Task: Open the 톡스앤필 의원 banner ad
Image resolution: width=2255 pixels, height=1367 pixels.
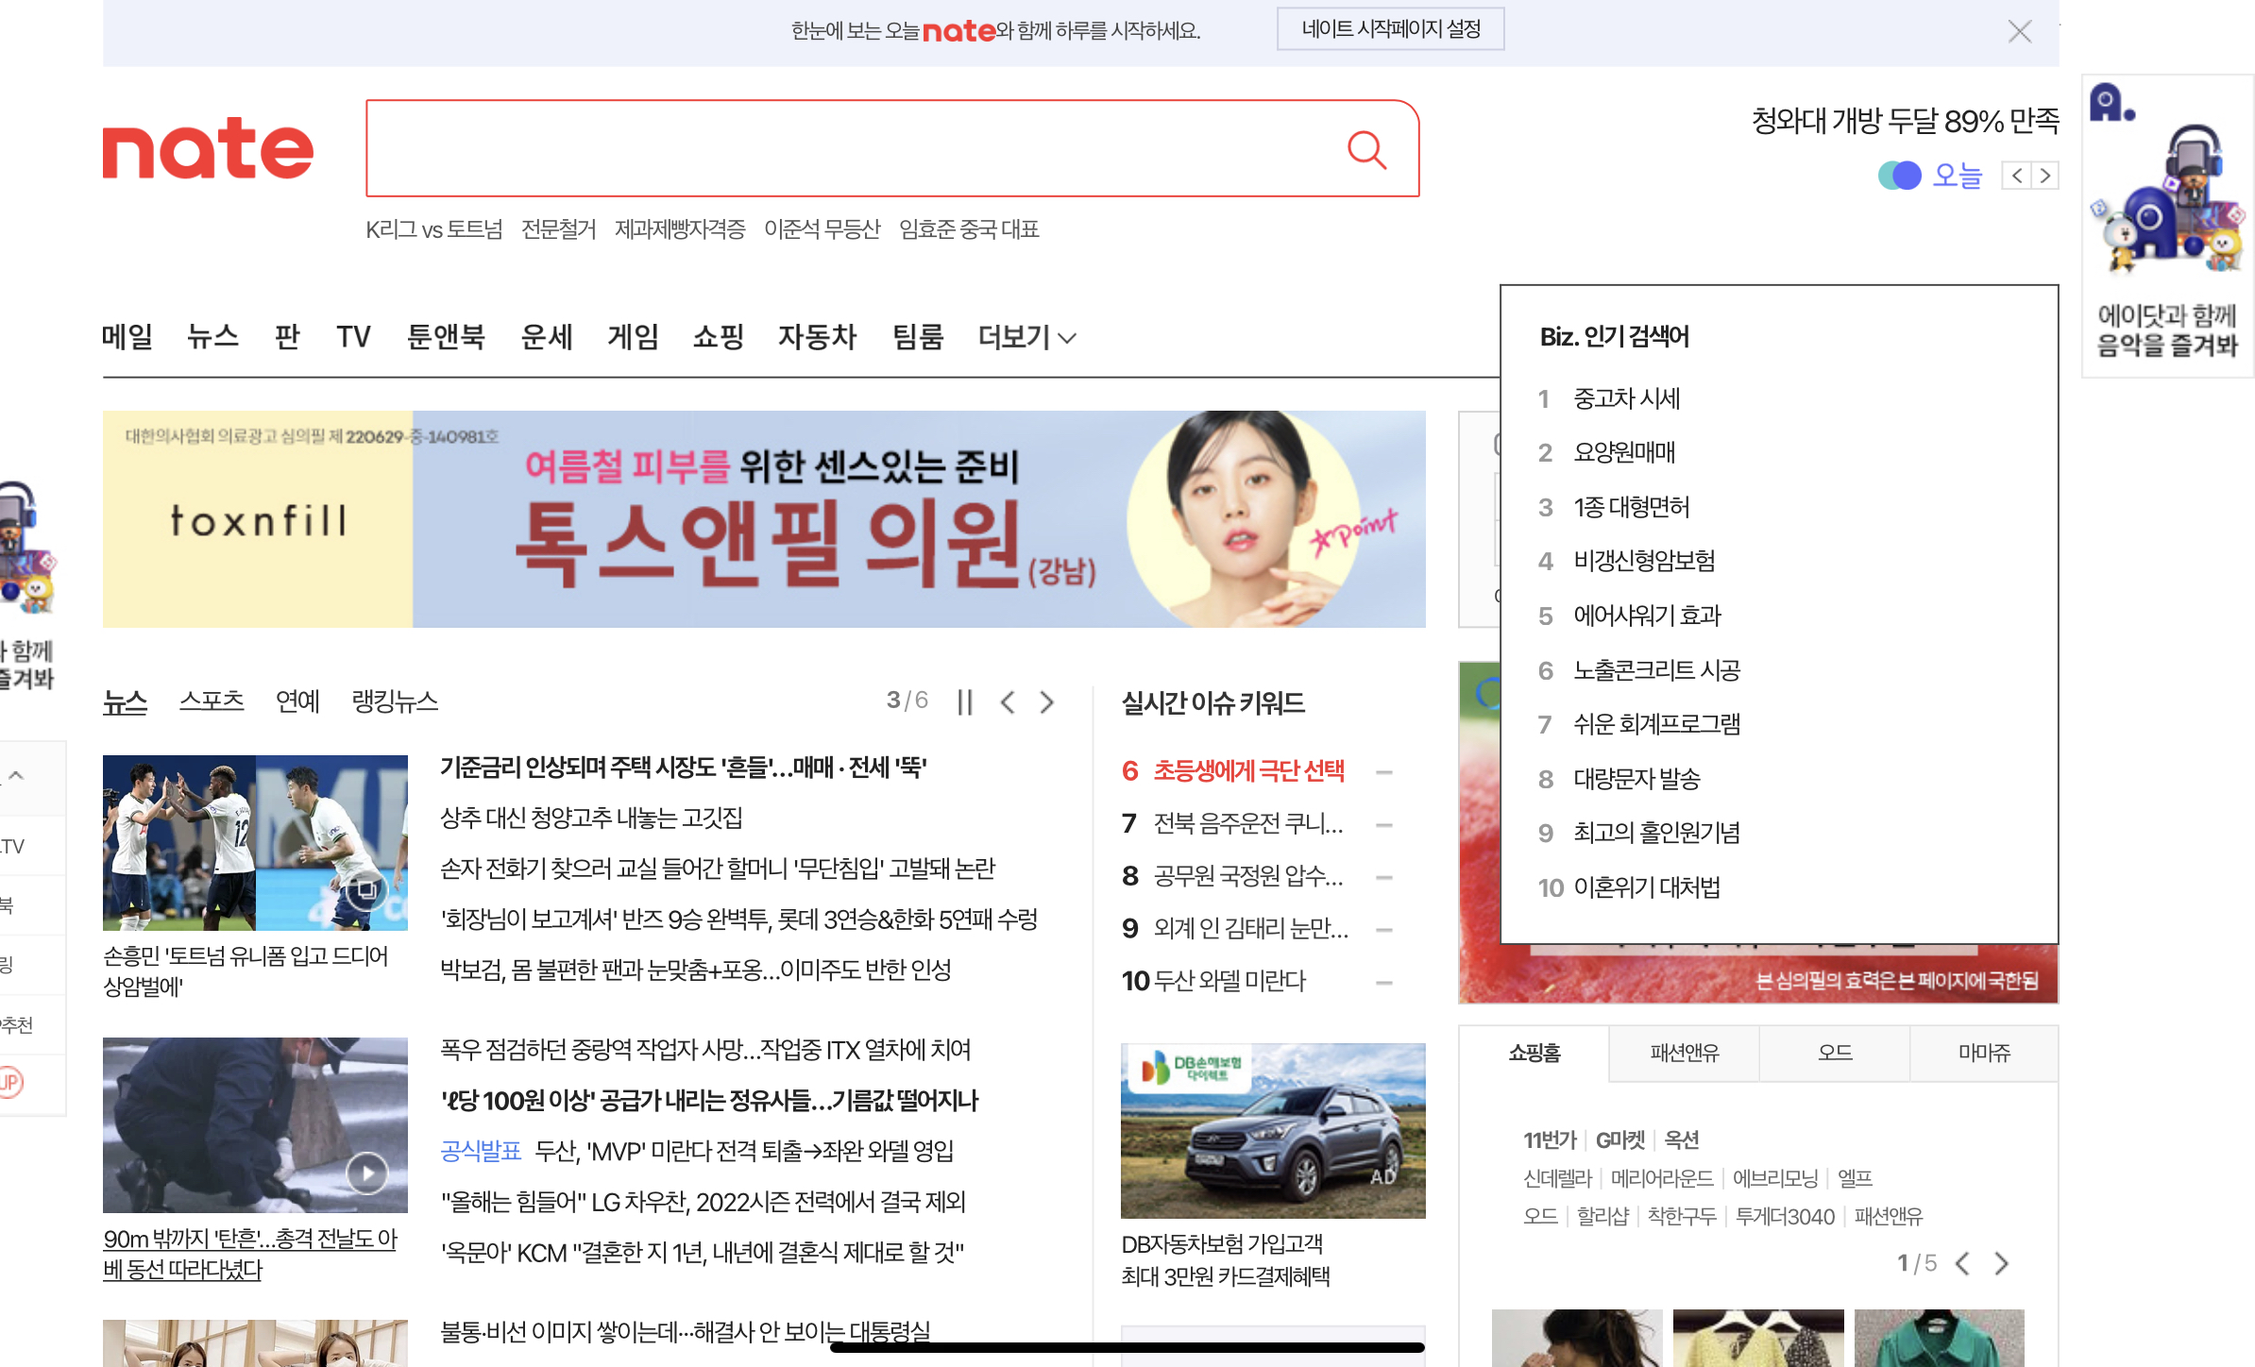Action: click(763, 519)
